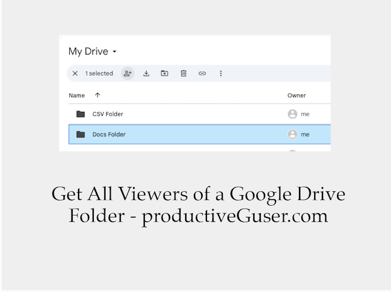Open the three-dot More actions menu
Image resolution: width=391 pixels, height=293 pixels.
click(x=220, y=73)
